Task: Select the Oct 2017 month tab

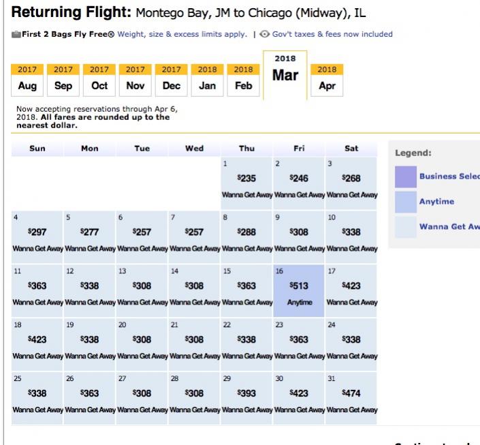Action: tap(99, 80)
